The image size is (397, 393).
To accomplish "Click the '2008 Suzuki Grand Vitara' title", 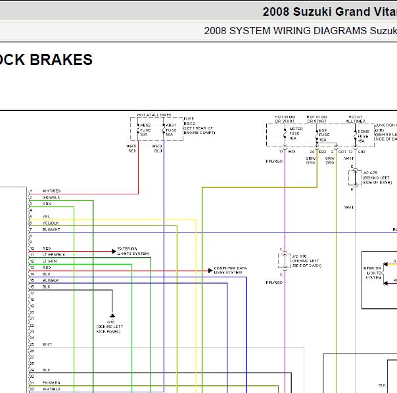I will pos(330,12).
